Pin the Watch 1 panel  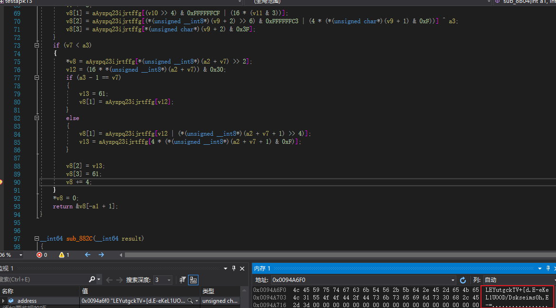pos(234,268)
